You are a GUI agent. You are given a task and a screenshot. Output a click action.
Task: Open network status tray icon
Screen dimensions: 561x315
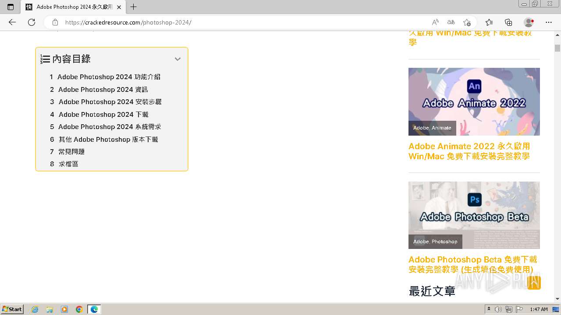coord(509,309)
